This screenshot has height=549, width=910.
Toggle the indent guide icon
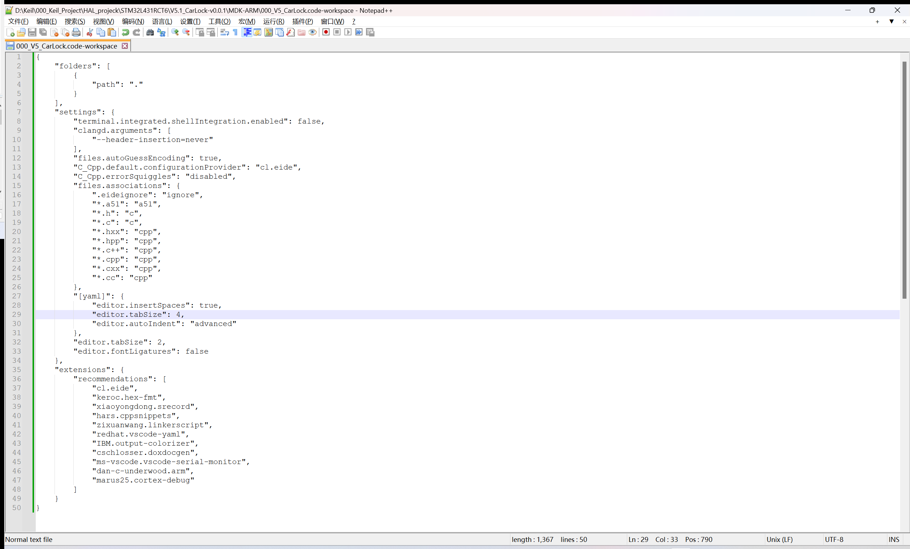[x=247, y=33]
